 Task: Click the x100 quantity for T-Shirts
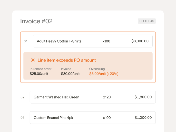point(106,41)
